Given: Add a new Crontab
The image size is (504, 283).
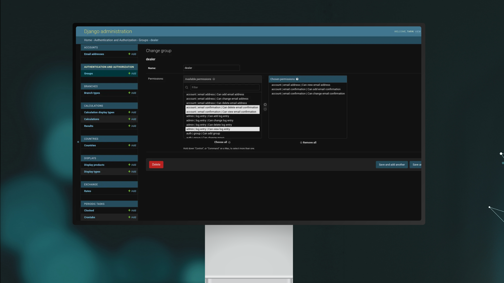Looking at the screenshot, I should [132, 217].
